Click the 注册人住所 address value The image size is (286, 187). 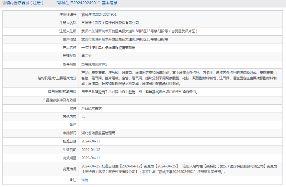click(139, 31)
